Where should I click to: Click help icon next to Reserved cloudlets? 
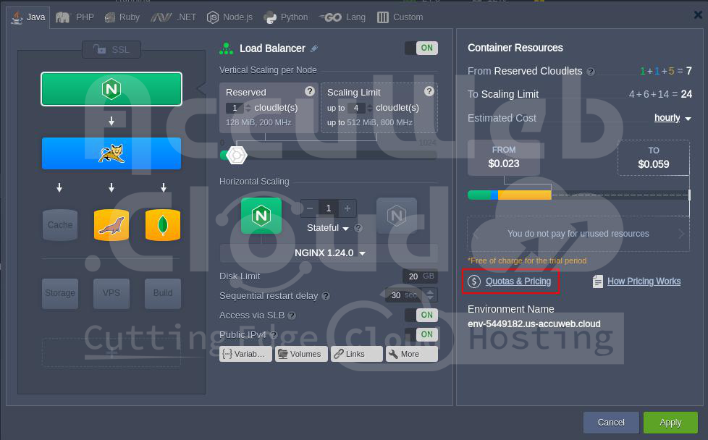[x=310, y=91]
